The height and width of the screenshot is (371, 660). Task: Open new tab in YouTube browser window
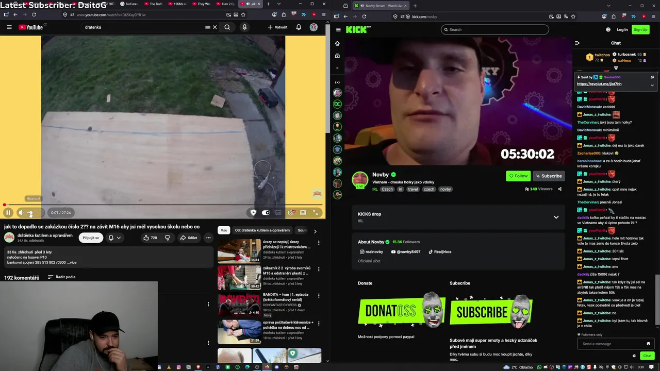268,4
